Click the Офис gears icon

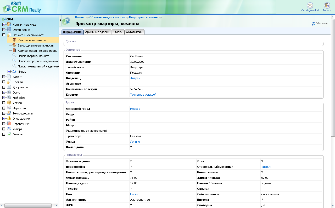point(9,92)
